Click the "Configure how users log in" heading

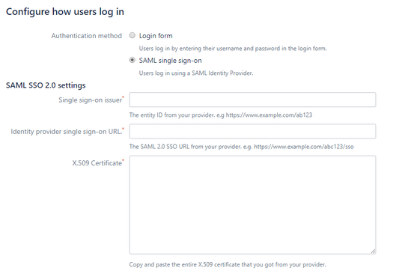pos(65,12)
